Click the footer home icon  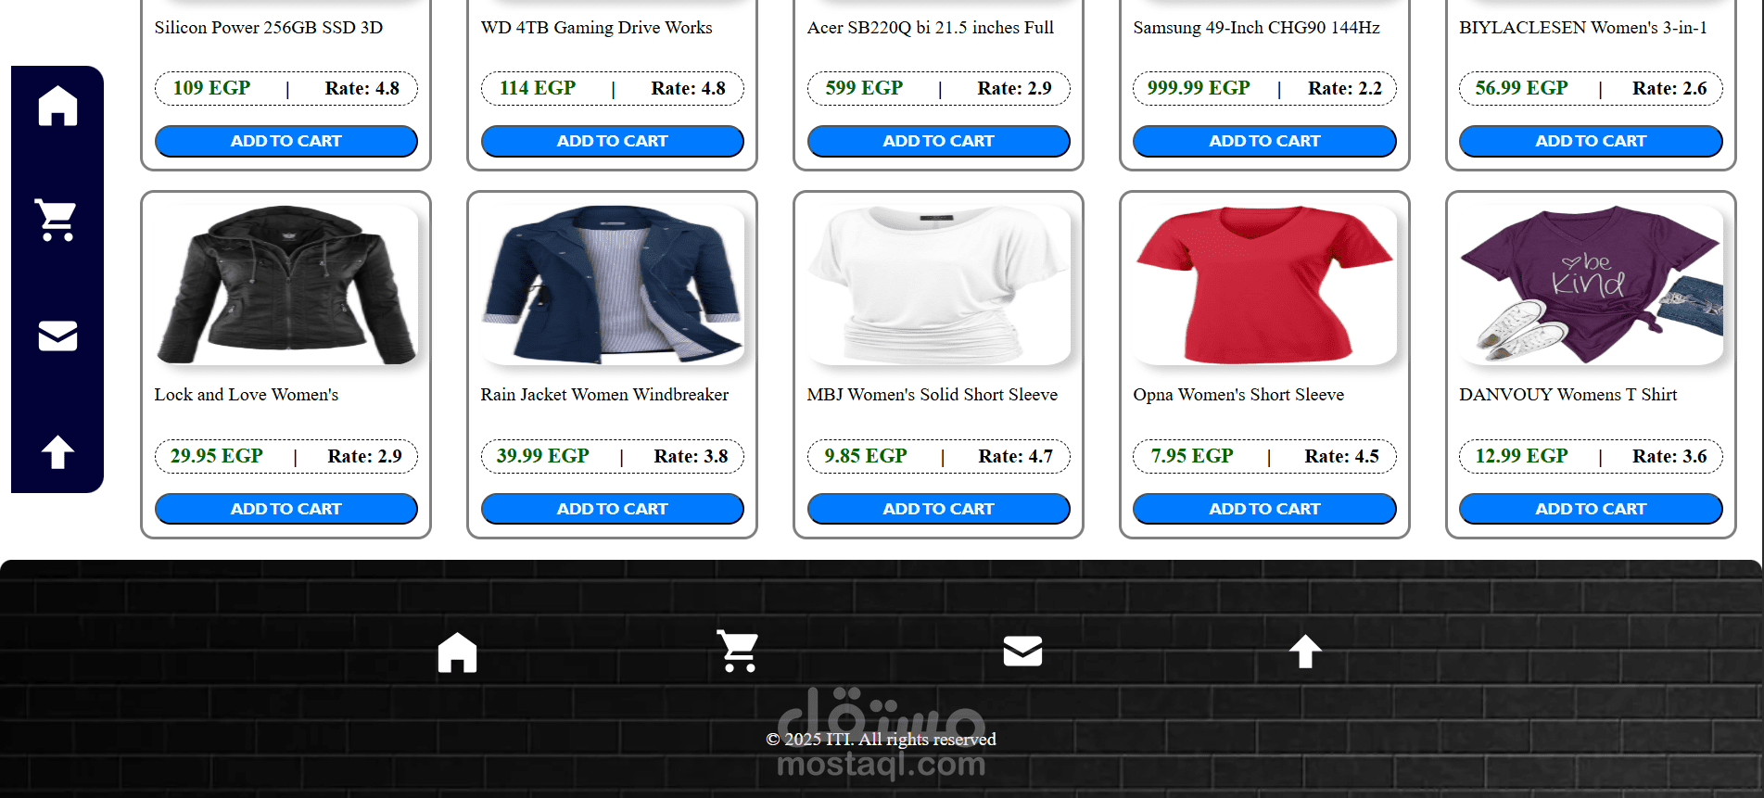[457, 652]
